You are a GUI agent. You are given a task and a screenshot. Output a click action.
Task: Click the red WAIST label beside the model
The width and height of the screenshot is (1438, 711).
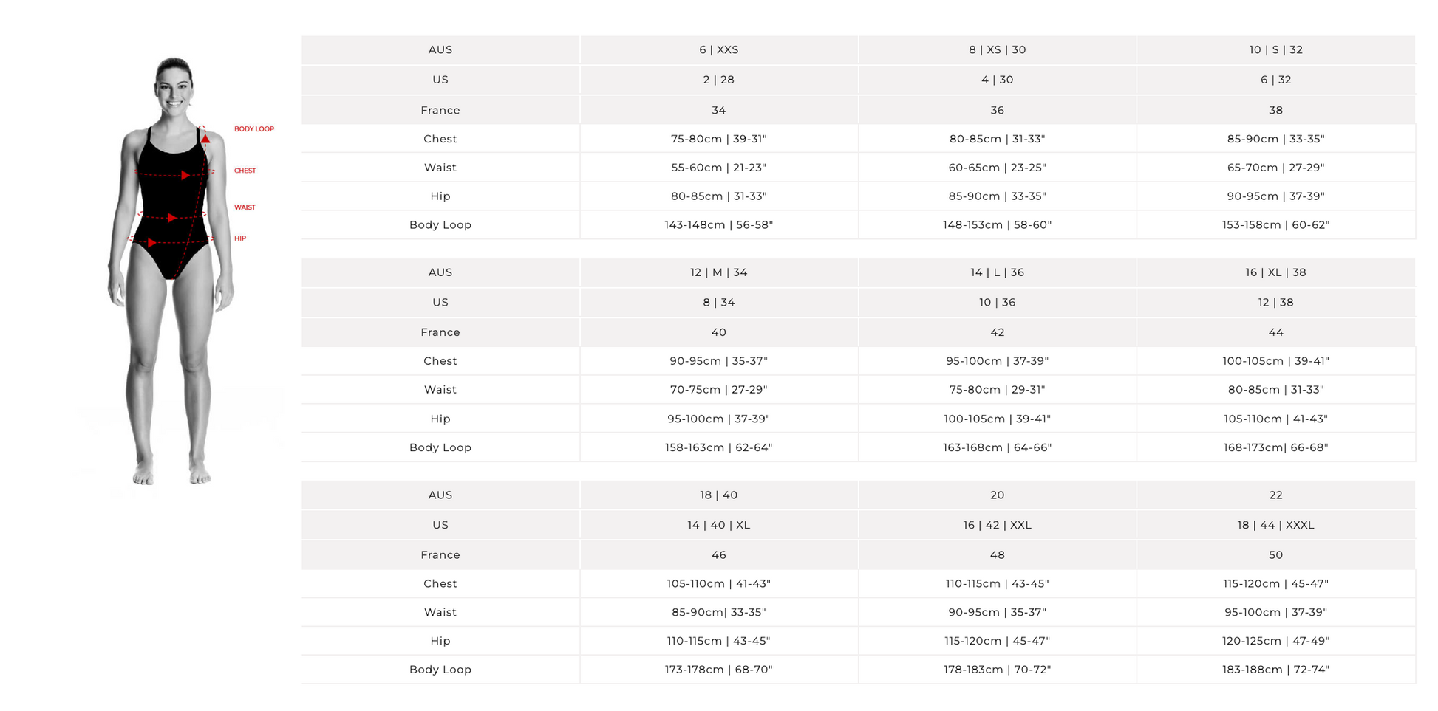245,207
